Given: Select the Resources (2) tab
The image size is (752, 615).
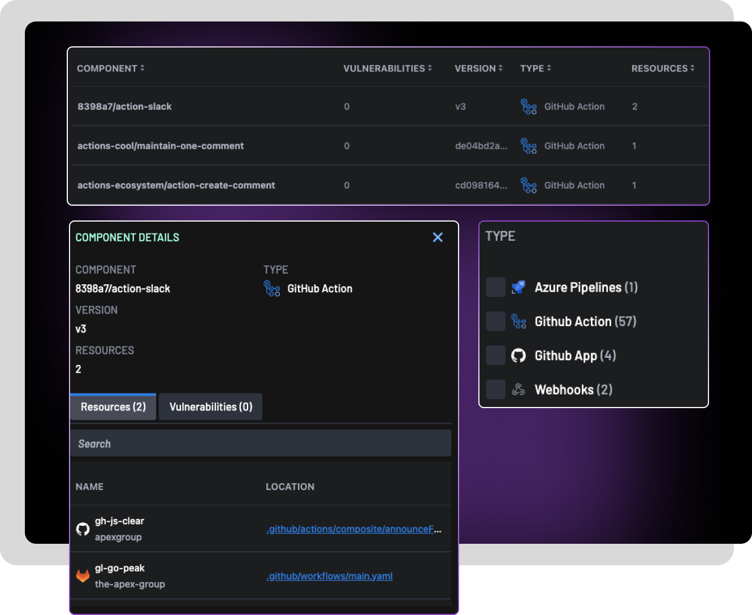Looking at the screenshot, I should (113, 407).
